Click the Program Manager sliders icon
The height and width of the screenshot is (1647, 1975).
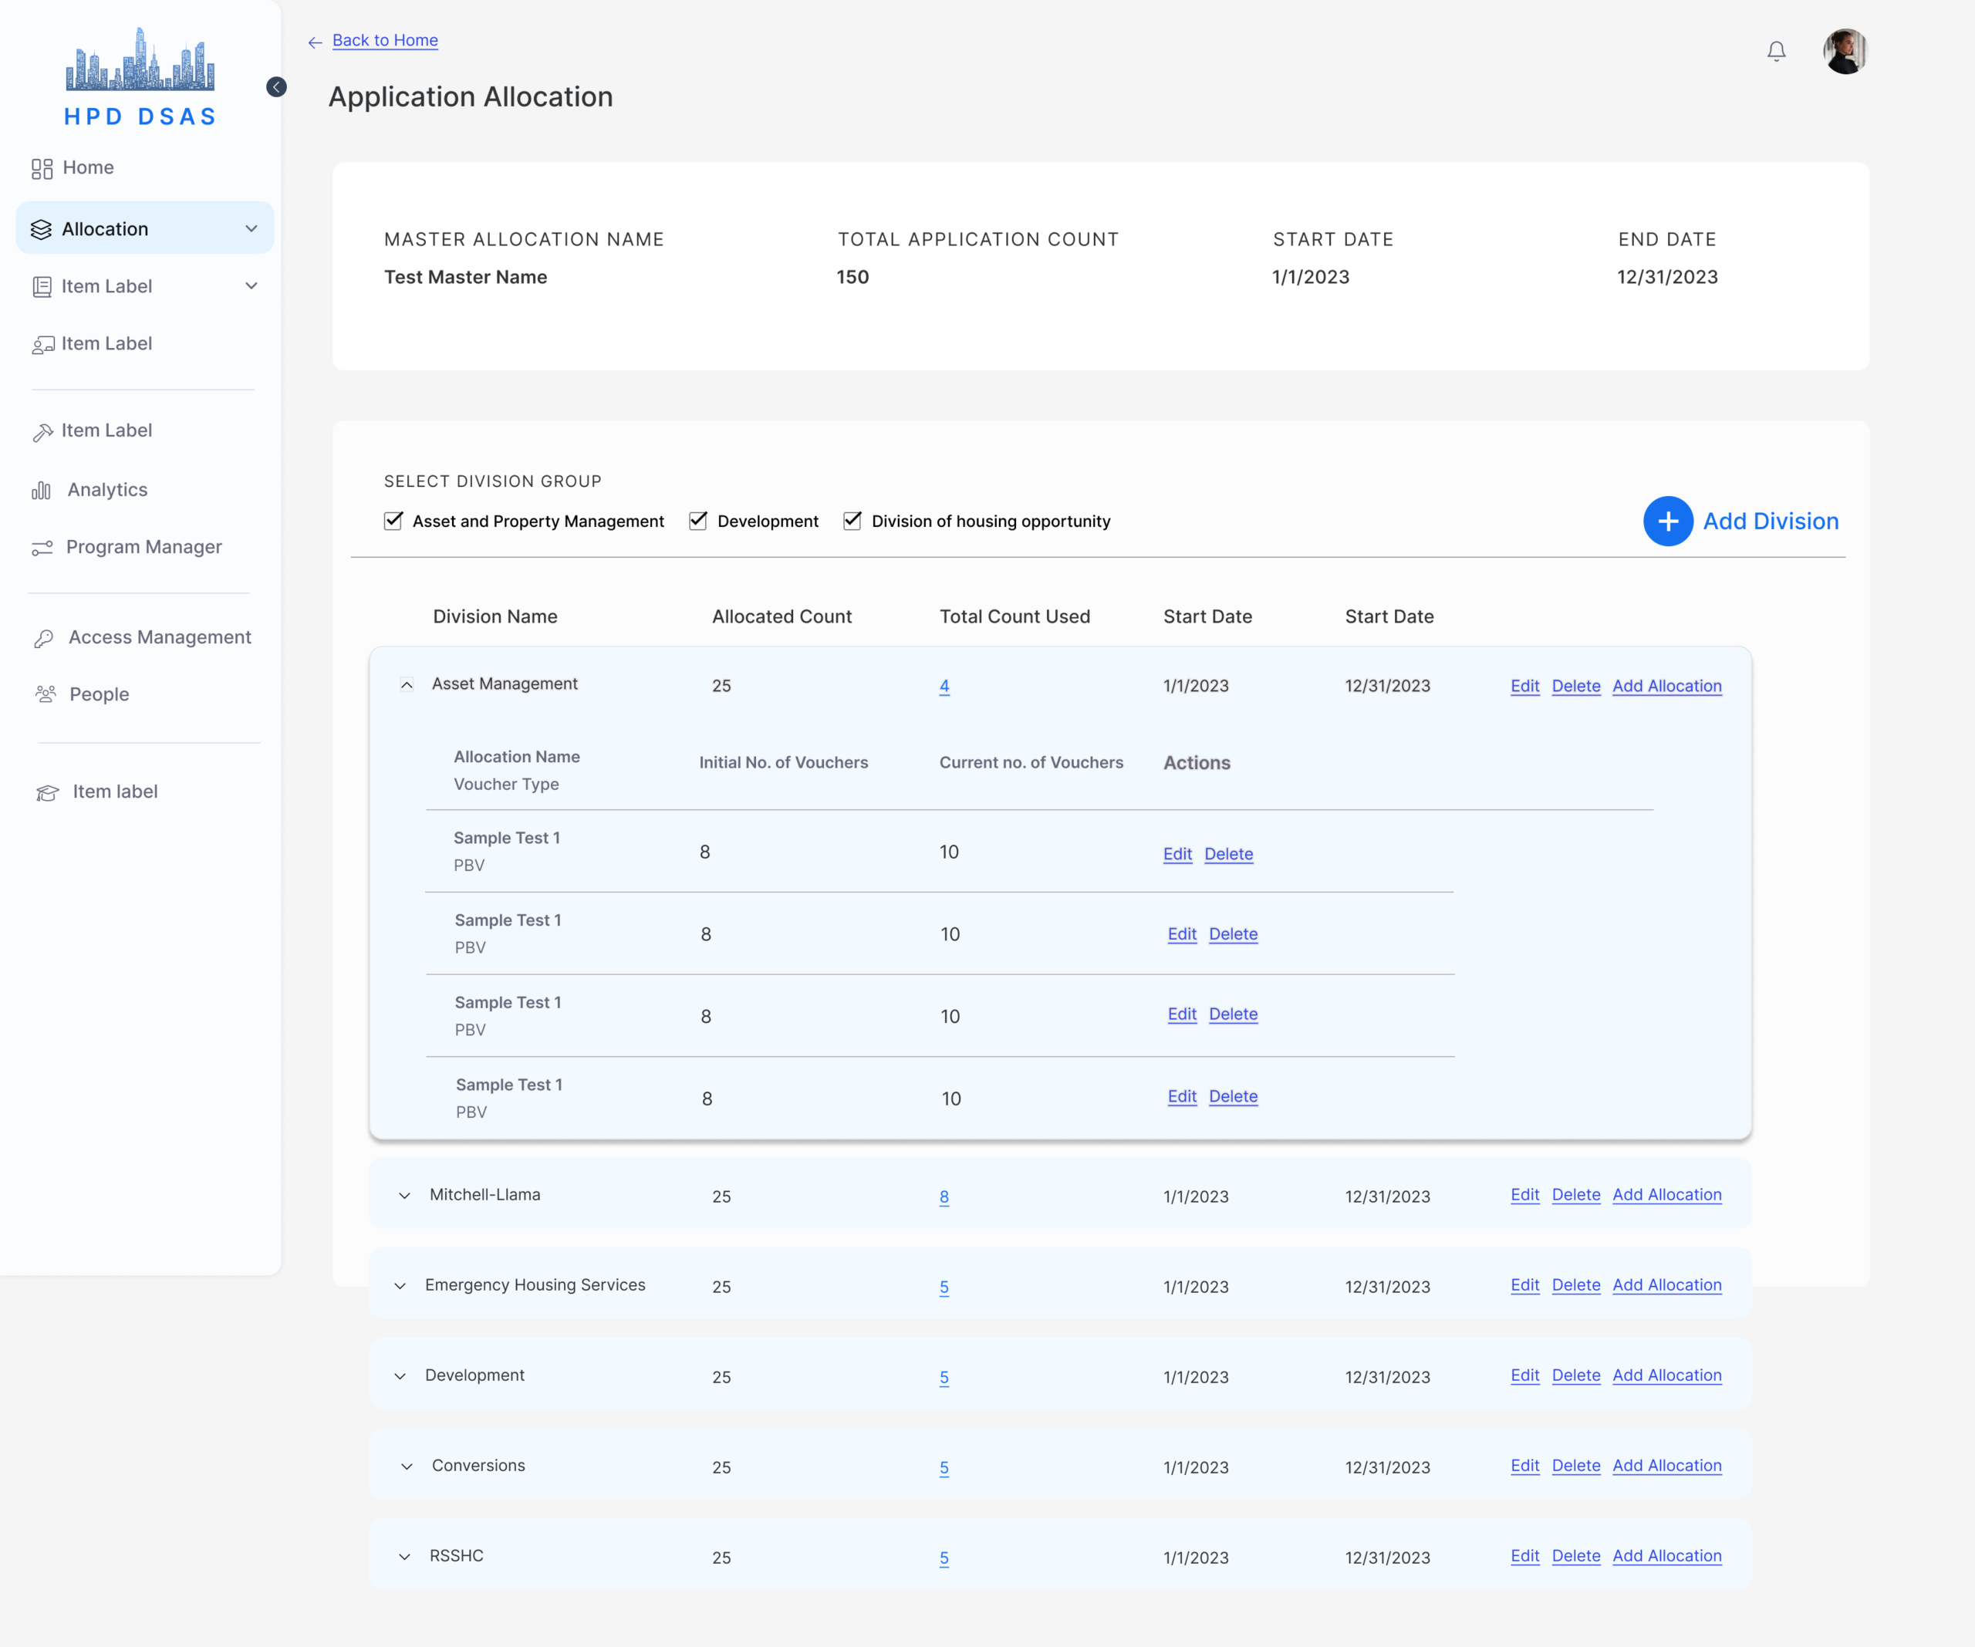pyautogui.click(x=42, y=548)
